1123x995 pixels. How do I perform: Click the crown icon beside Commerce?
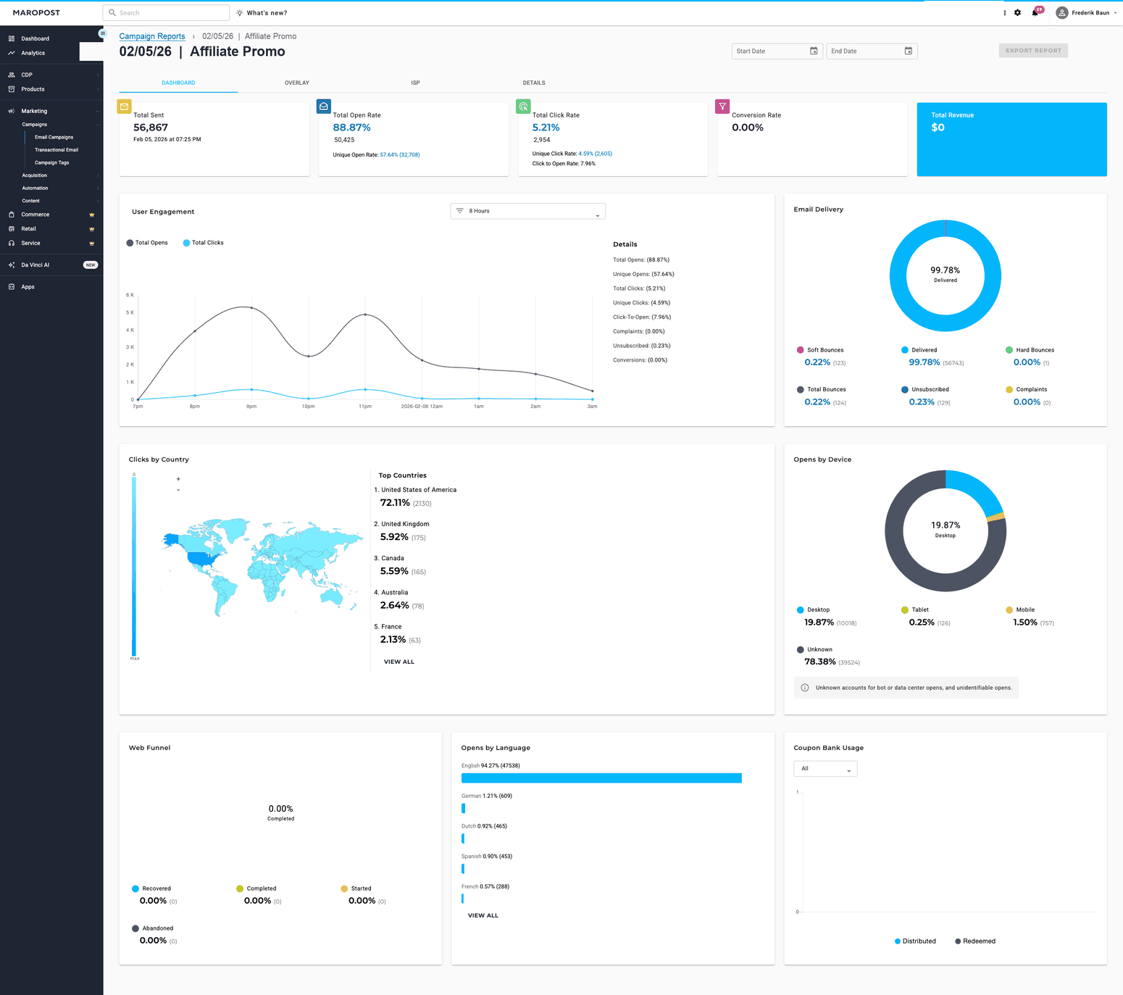click(92, 215)
